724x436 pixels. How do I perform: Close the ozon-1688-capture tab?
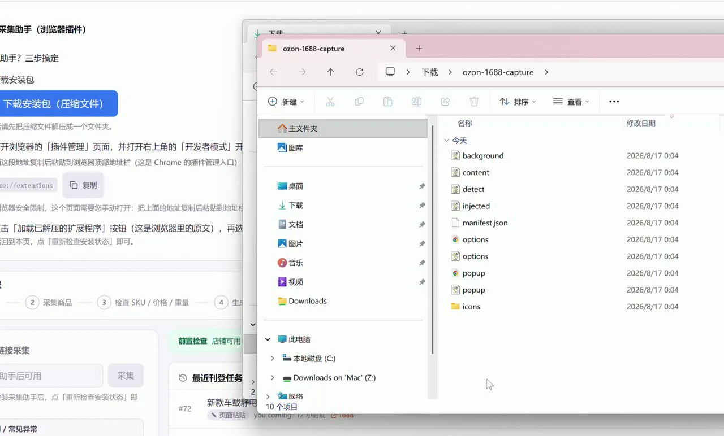[x=393, y=49]
